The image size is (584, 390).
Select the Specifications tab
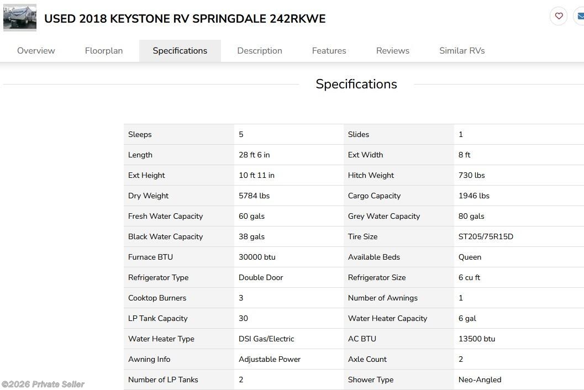coord(180,50)
